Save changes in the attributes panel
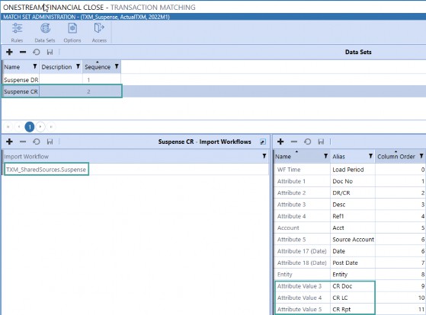 pyautogui.click(x=321, y=142)
